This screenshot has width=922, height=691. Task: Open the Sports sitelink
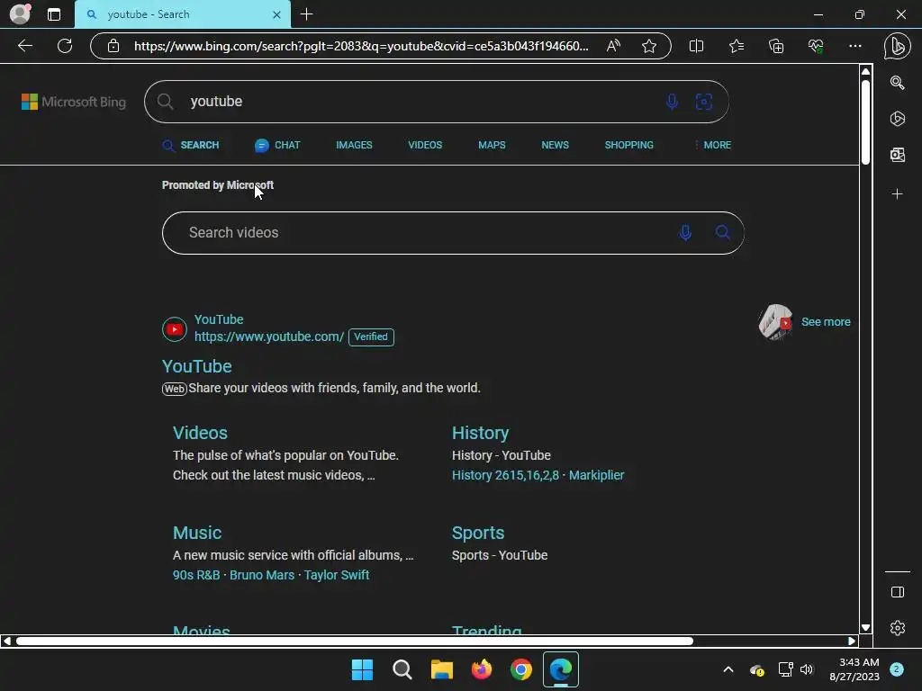(478, 533)
